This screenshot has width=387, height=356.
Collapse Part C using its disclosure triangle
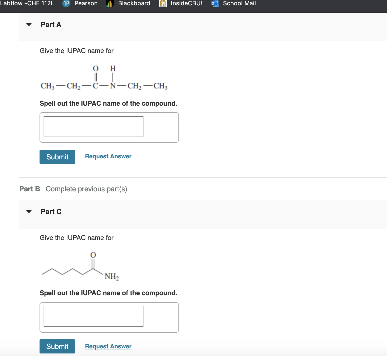tap(29, 212)
